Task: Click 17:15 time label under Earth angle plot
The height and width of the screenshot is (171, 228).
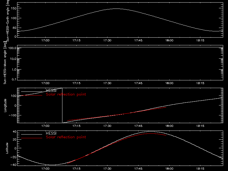Action: tap(76, 40)
